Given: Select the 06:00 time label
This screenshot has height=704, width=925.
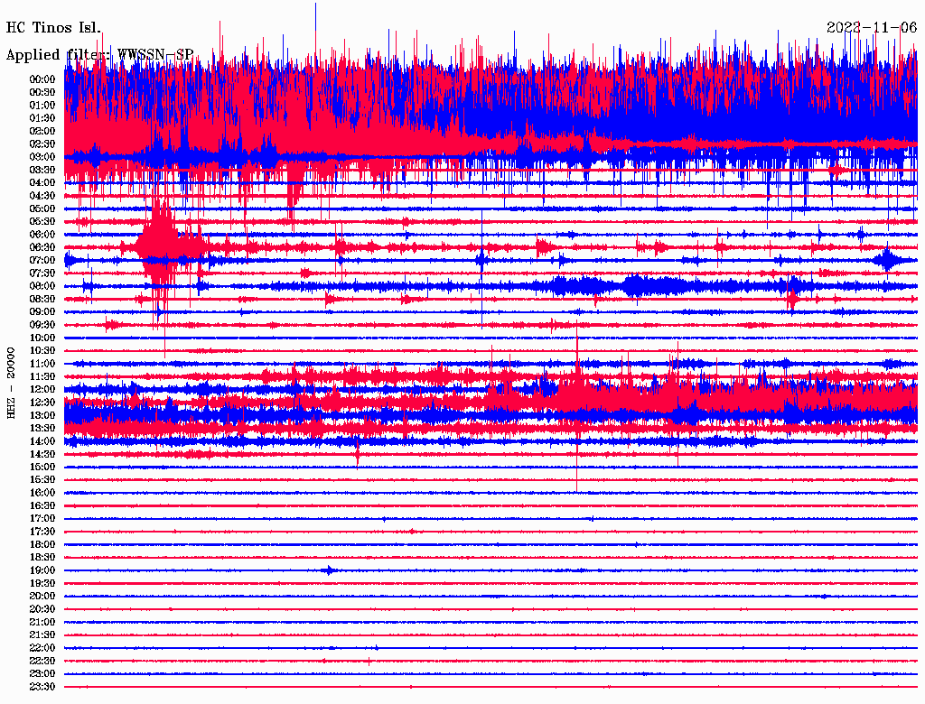Looking at the screenshot, I should [x=42, y=235].
